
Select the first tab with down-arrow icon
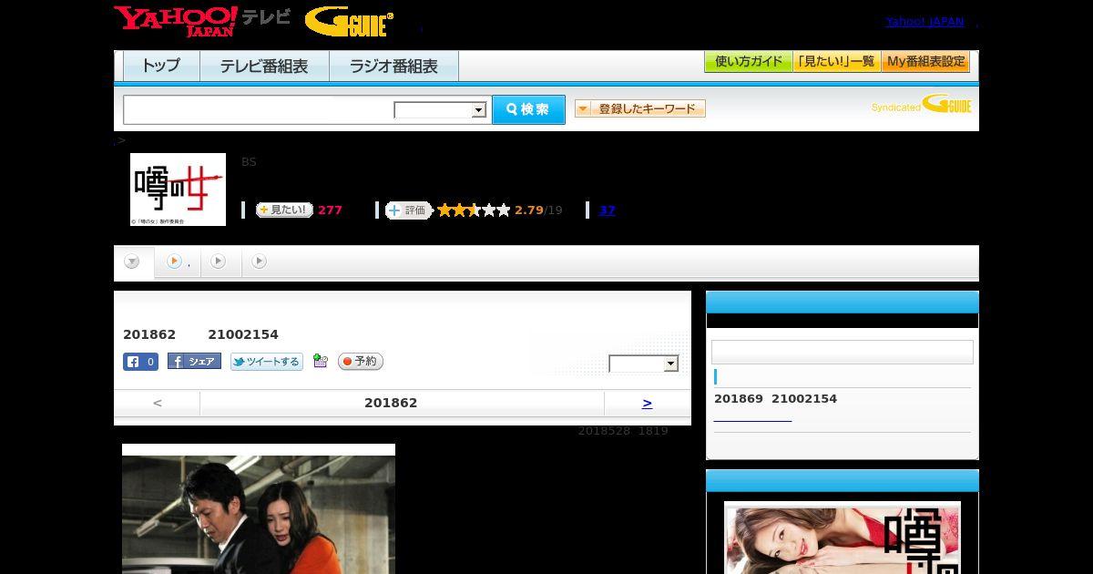tap(133, 261)
